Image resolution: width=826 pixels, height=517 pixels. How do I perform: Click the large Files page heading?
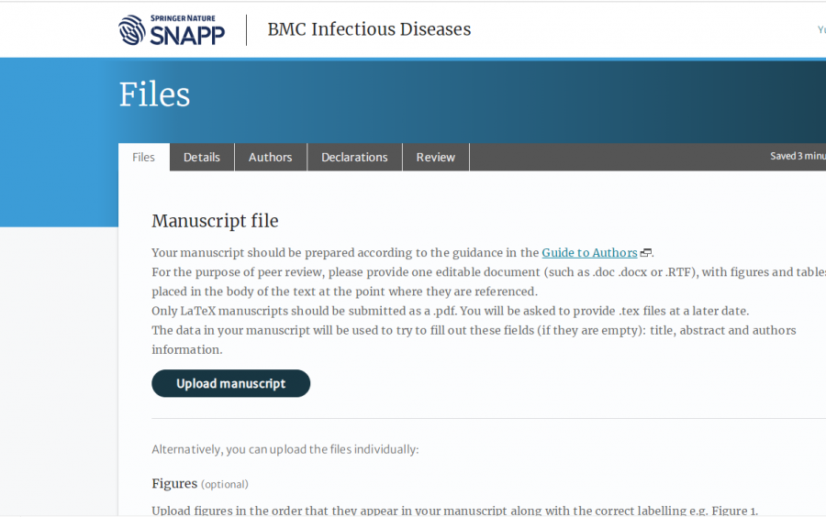click(154, 94)
